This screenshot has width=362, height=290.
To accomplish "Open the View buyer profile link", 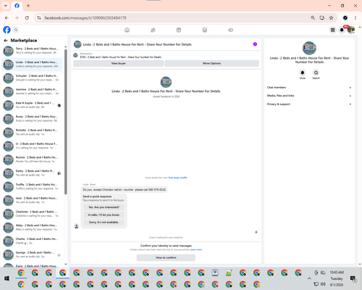I will pos(177,178).
